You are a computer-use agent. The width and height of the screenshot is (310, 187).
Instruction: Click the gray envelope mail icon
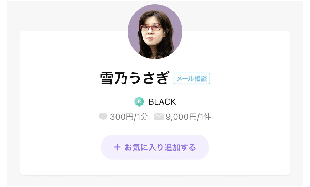[x=159, y=116]
